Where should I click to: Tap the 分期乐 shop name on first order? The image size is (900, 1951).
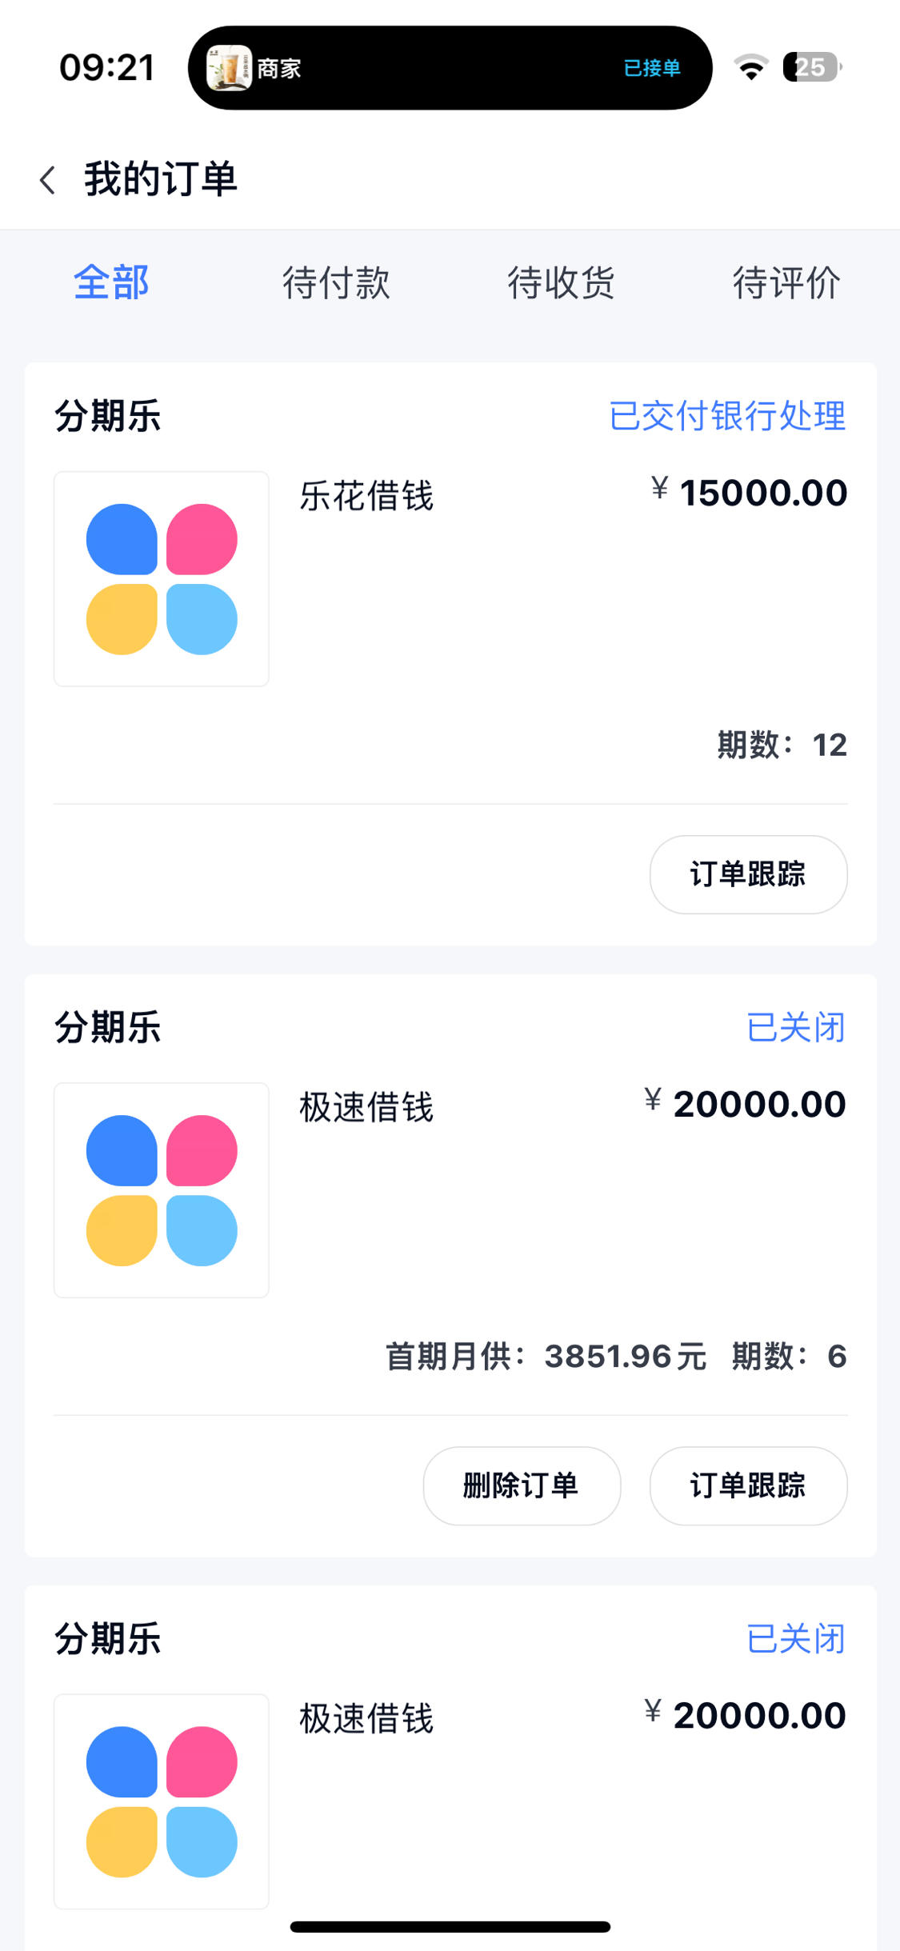click(108, 416)
